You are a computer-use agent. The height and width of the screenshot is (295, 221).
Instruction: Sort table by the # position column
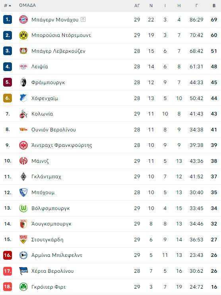tap(8, 6)
